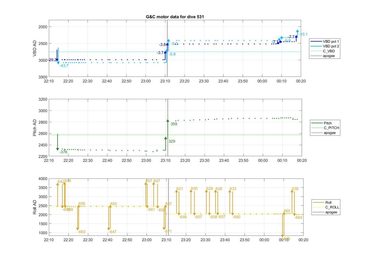Click the '630' roll annotation
376x265 pixels.
coord(194,188)
